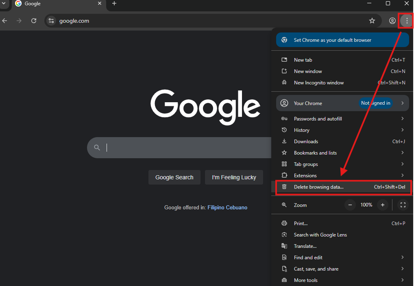Open New Incognito window
The height and width of the screenshot is (286, 414).
318,83
